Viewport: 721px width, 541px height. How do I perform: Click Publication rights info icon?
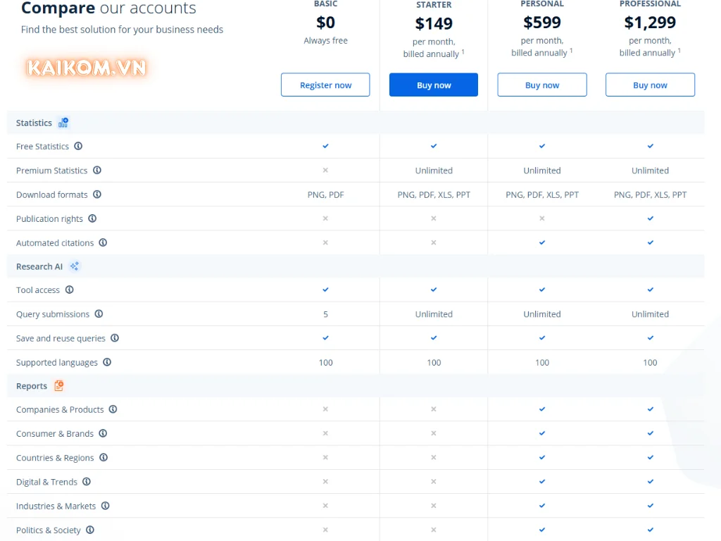[92, 218]
